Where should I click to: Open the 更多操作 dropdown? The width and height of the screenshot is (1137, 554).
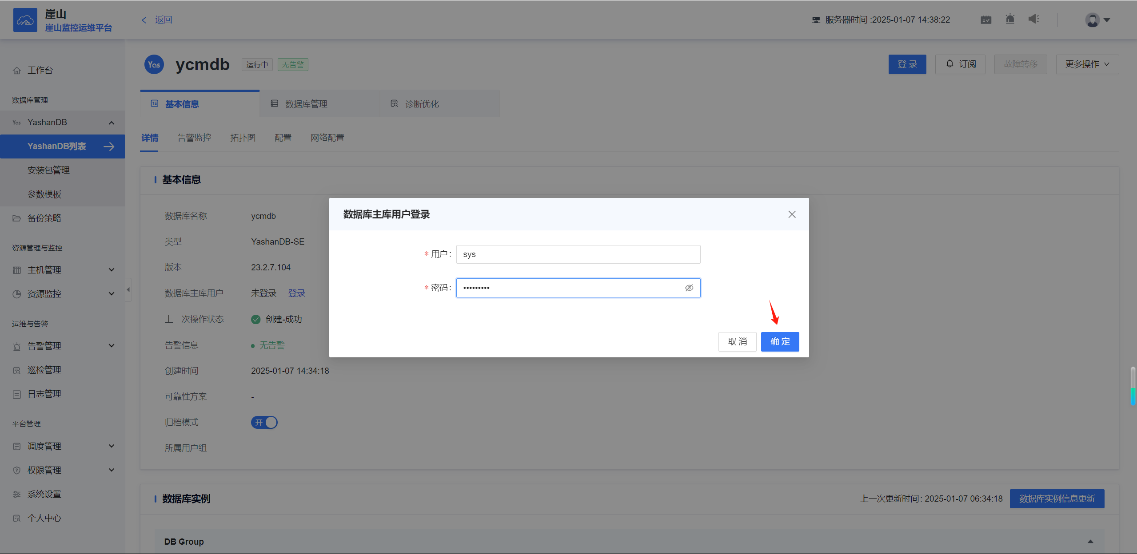[1087, 64]
